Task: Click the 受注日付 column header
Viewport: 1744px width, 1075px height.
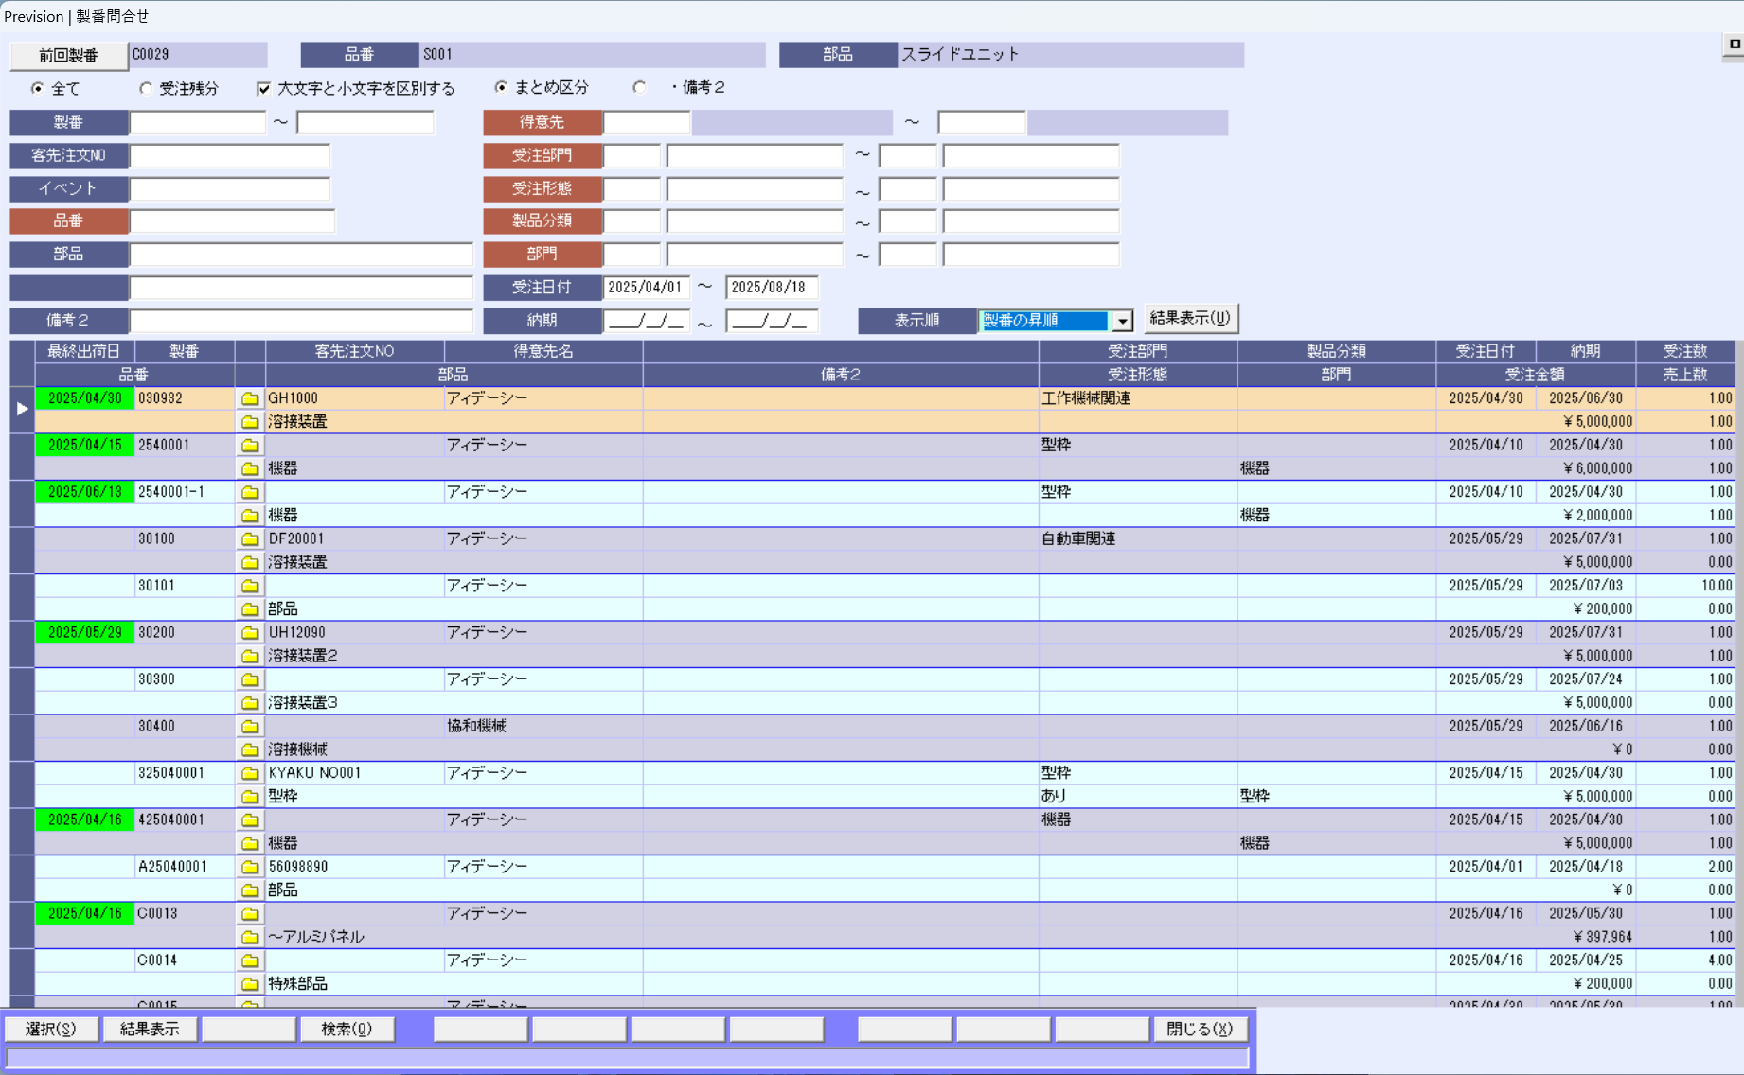Action: click(x=1485, y=351)
